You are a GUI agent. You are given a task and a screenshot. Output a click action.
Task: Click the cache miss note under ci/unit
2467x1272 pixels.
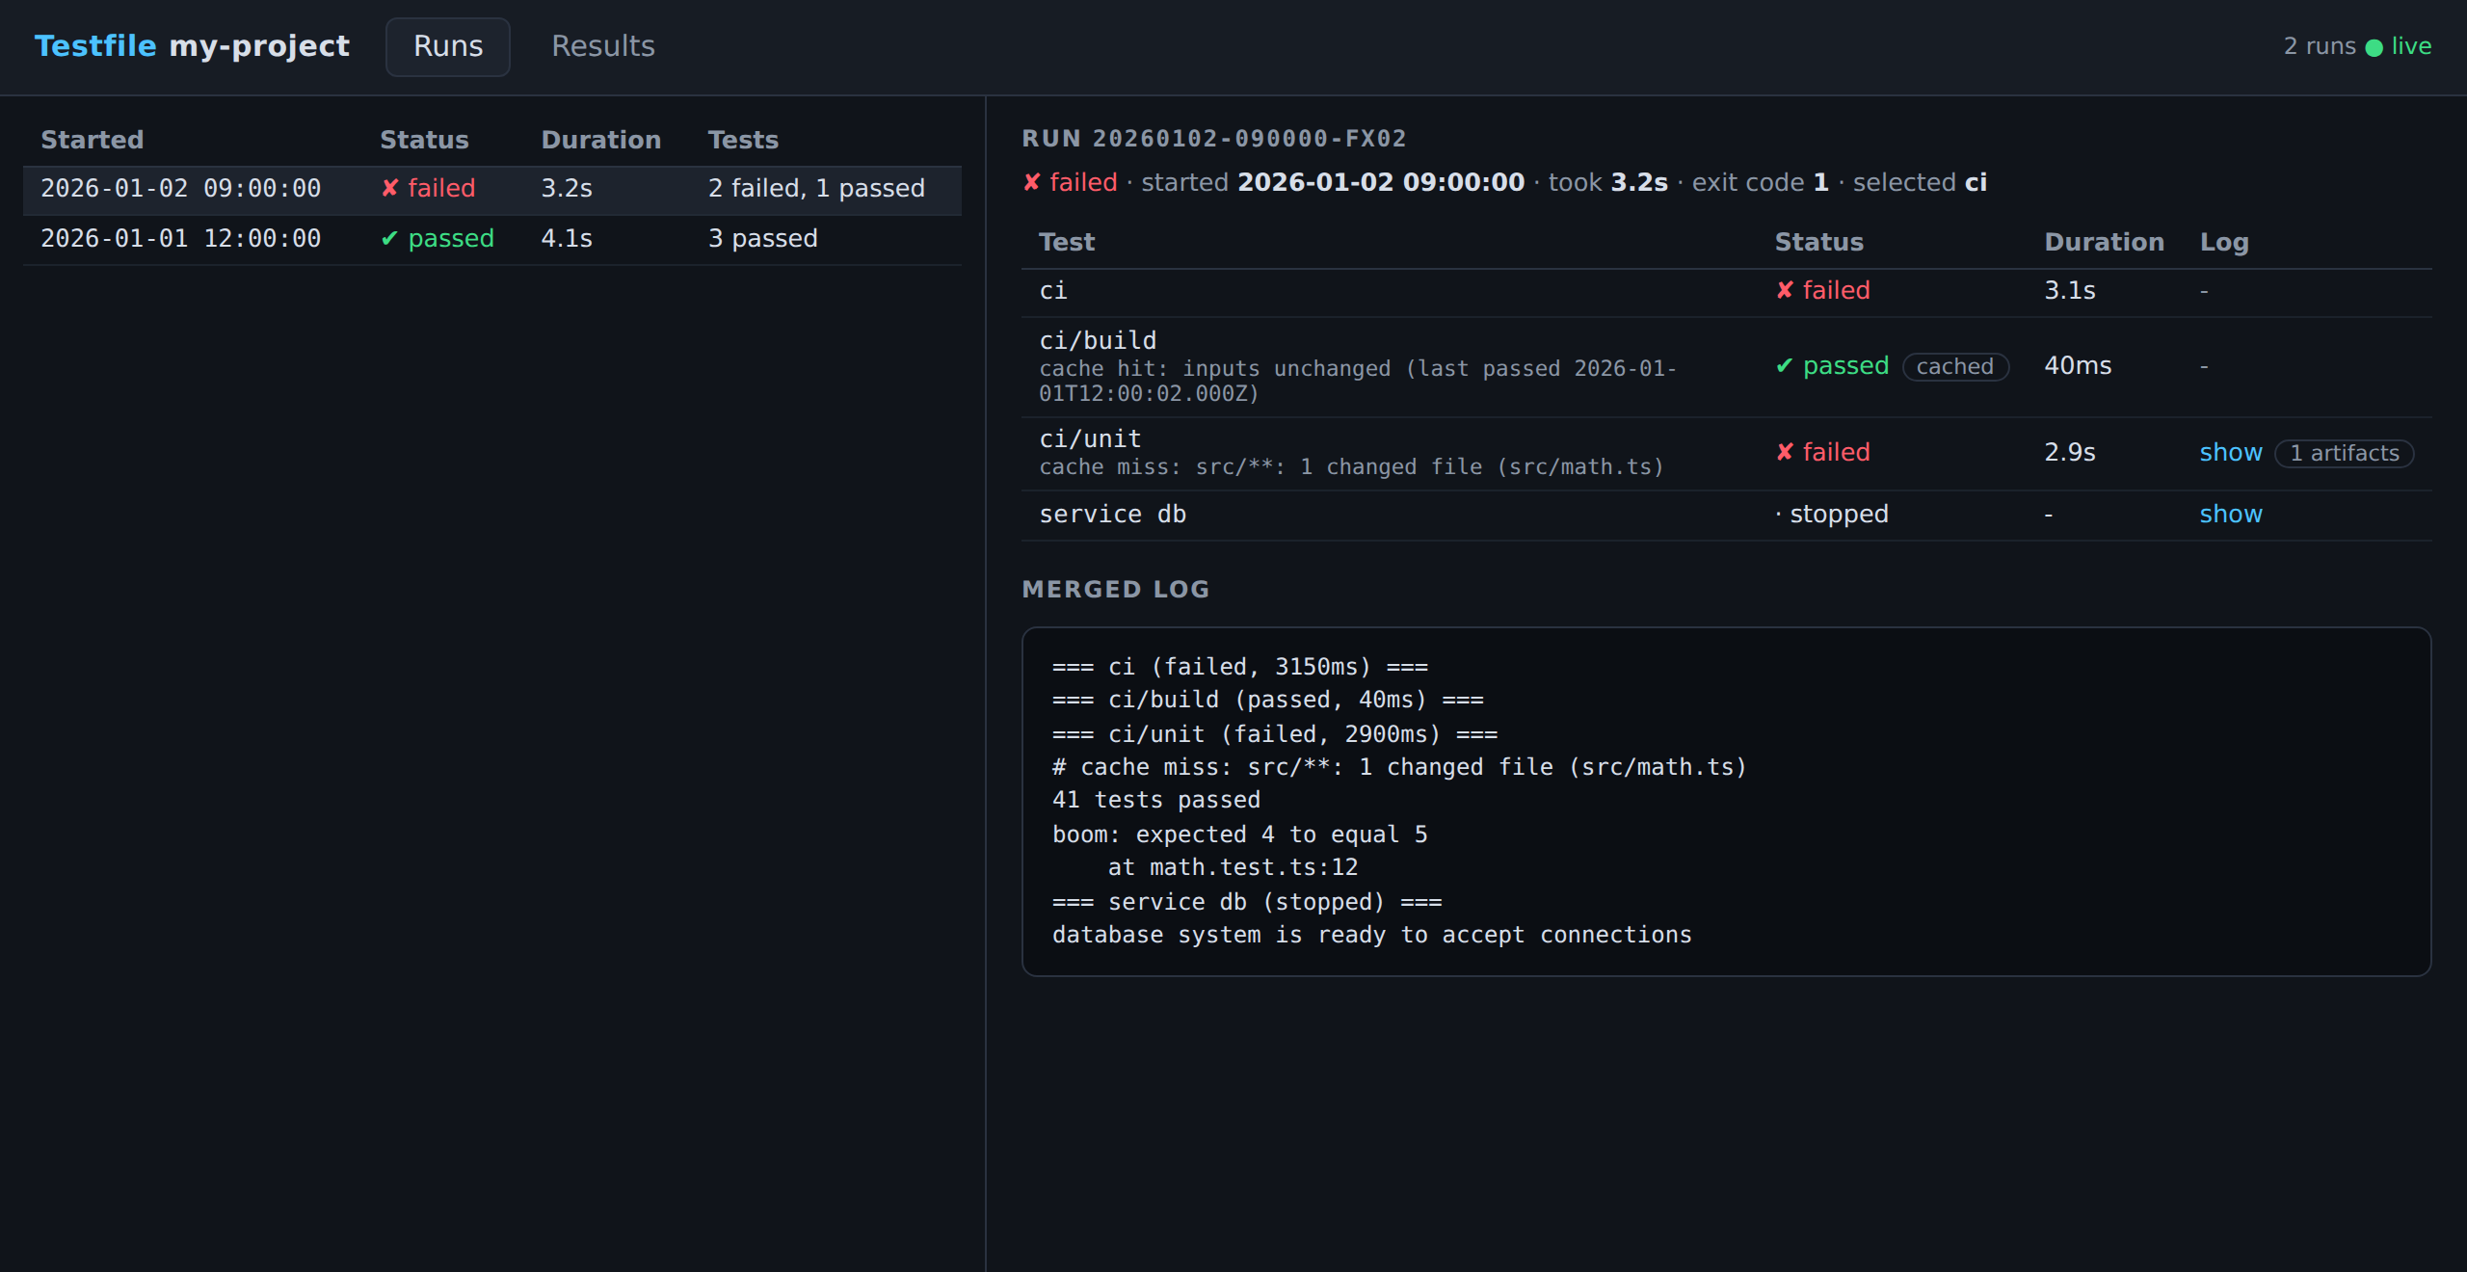[1351, 467]
